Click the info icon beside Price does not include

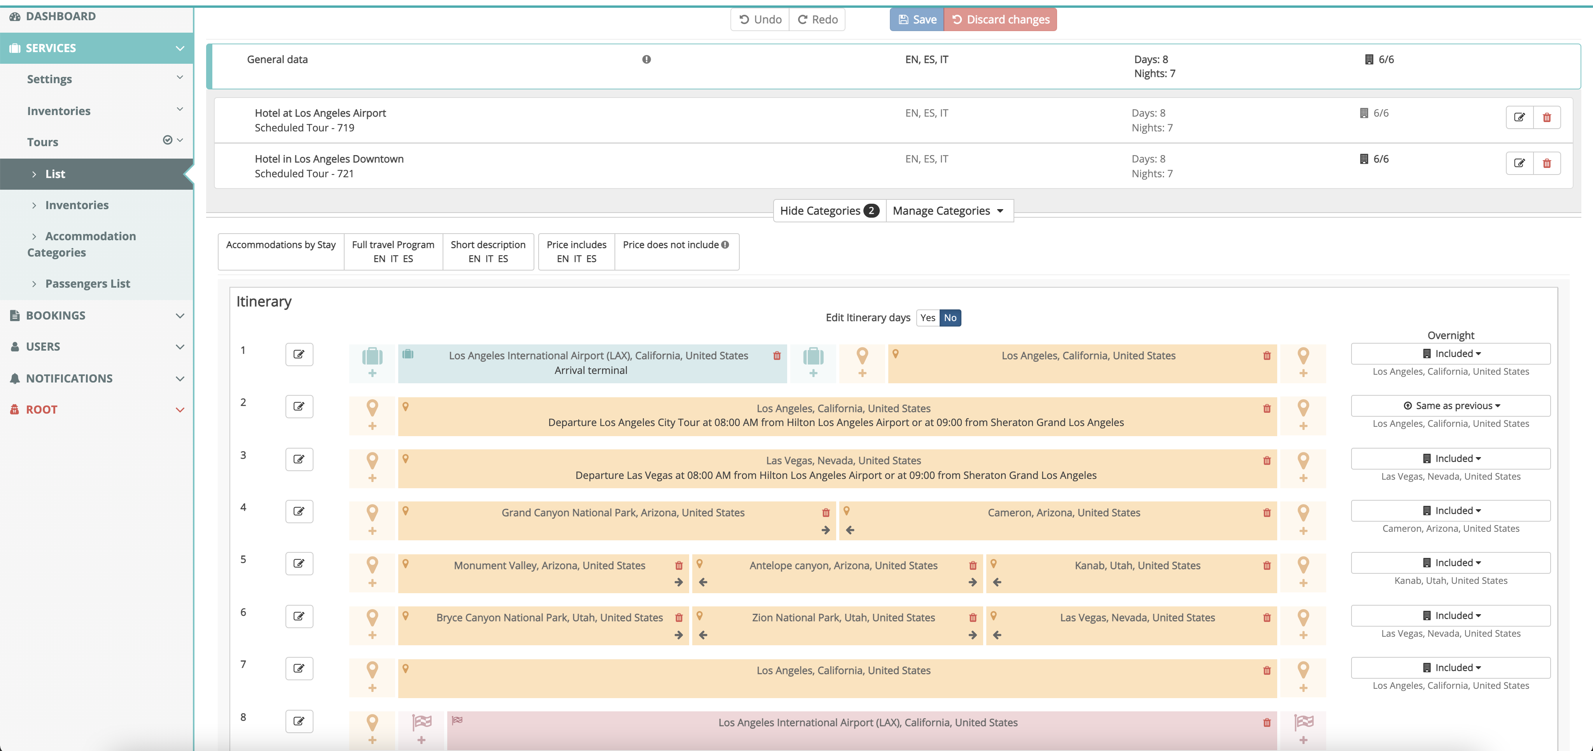tap(725, 244)
